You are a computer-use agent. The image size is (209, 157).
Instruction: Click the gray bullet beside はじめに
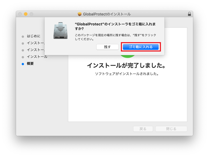point(23,36)
